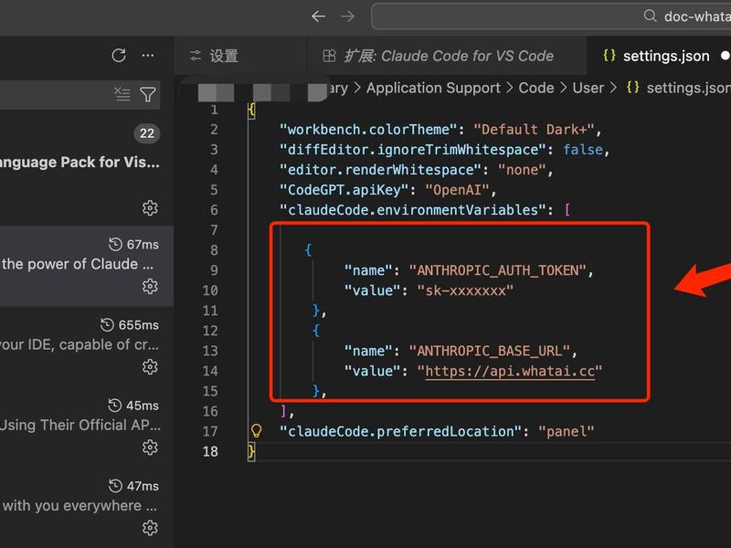Open gear settings for the 47ms extension

pos(150,528)
